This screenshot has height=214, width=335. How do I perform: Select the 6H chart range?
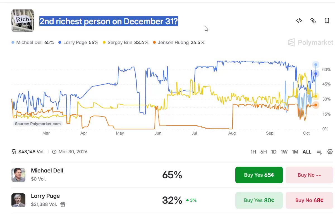pyautogui.click(x=264, y=152)
